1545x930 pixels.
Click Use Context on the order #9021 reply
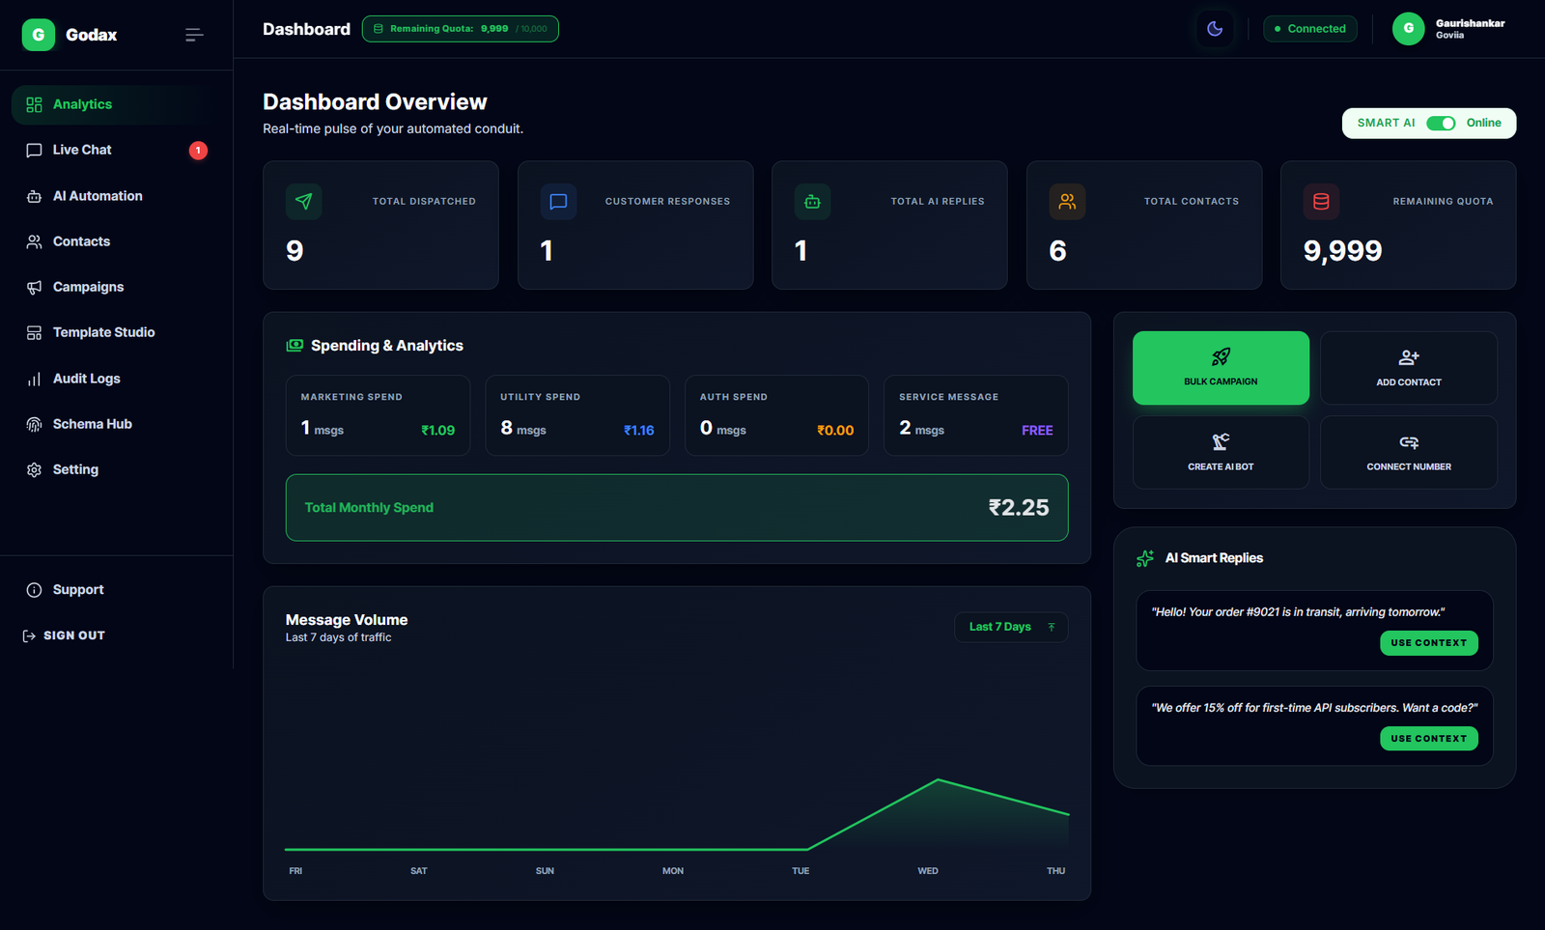click(x=1428, y=642)
